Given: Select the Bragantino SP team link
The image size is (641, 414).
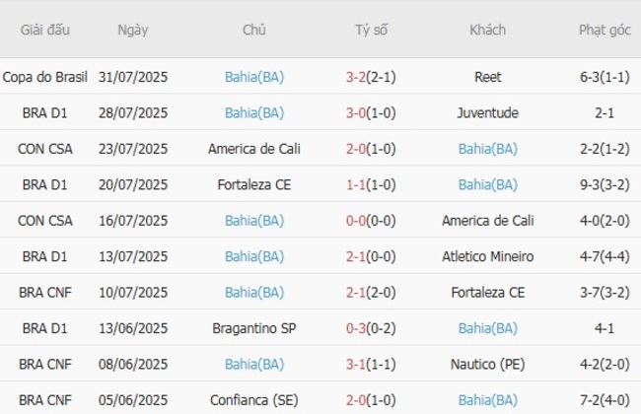Looking at the screenshot, I should [253, 328].
